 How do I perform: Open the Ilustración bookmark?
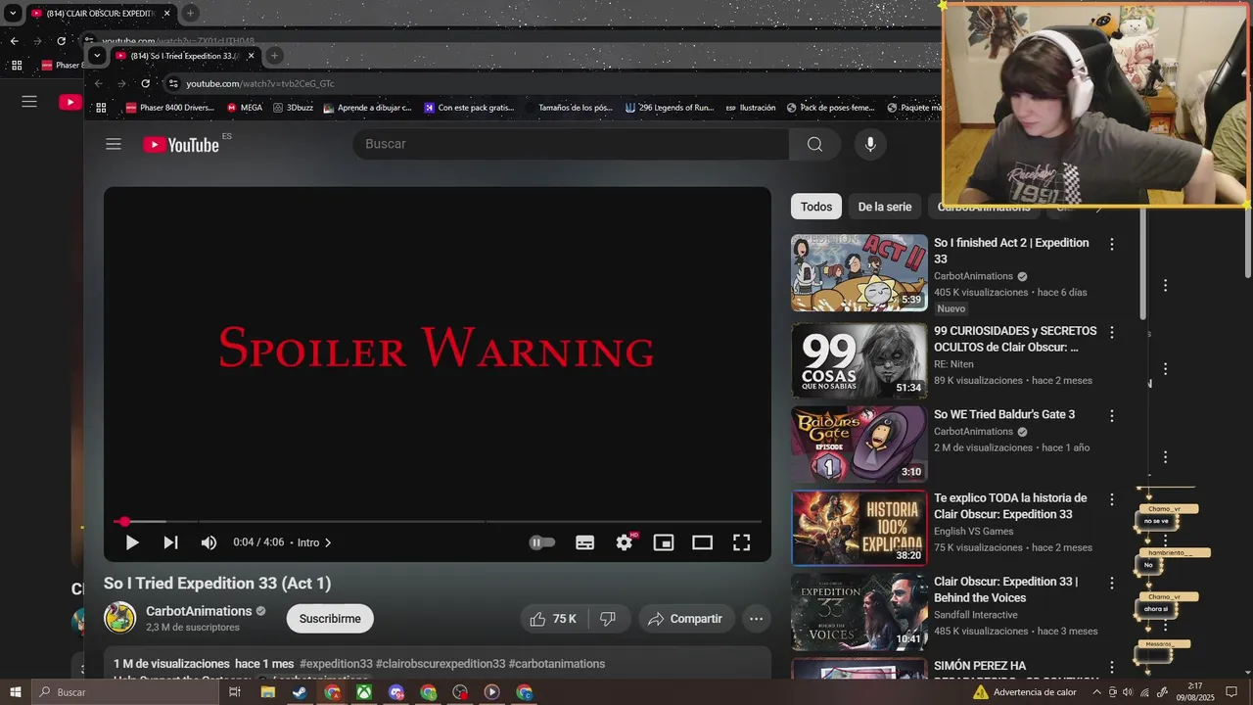750,108
